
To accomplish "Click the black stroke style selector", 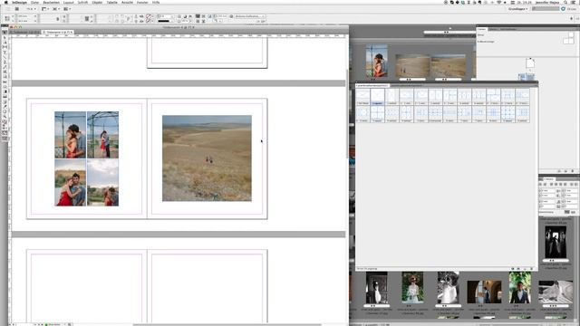I will pyautogui.click(x=163, y=21).
